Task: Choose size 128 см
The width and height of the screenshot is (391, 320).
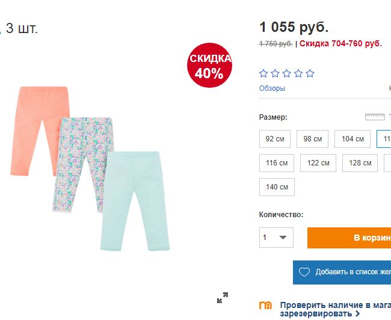Action: [360, 163]
